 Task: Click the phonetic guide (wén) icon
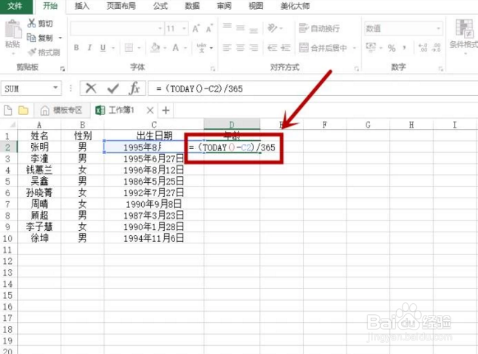pyautogui.click(x=202, y=47)
